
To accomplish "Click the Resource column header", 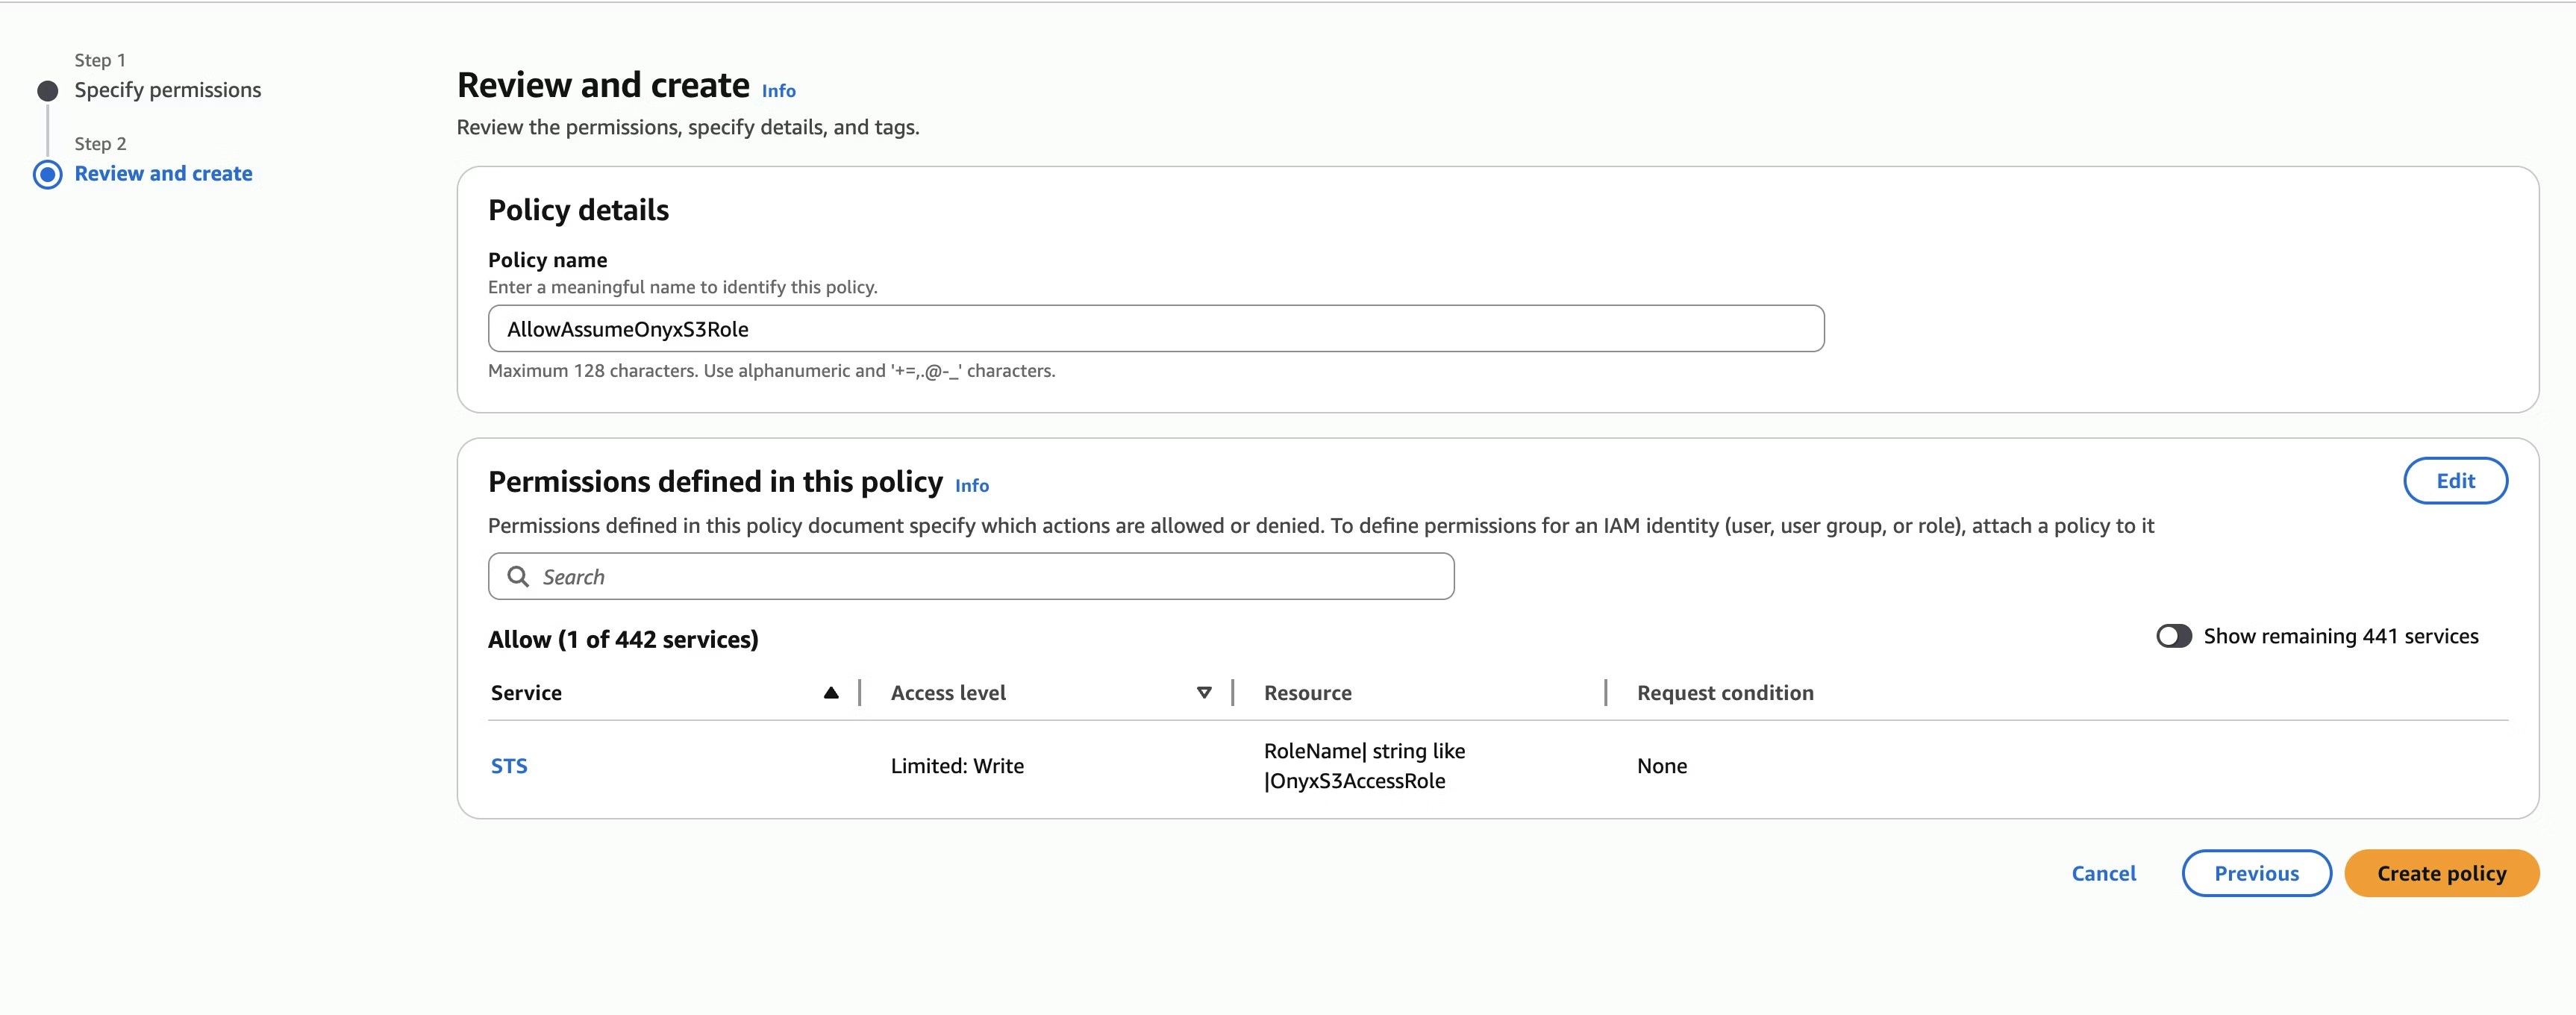I will pos(1307,692).
